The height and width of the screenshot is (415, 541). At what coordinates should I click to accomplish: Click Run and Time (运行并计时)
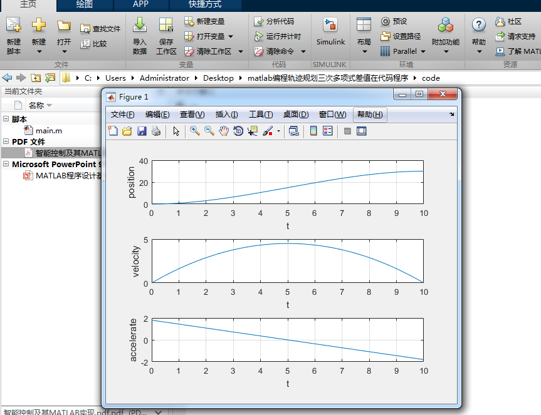(x=277, y=36)
